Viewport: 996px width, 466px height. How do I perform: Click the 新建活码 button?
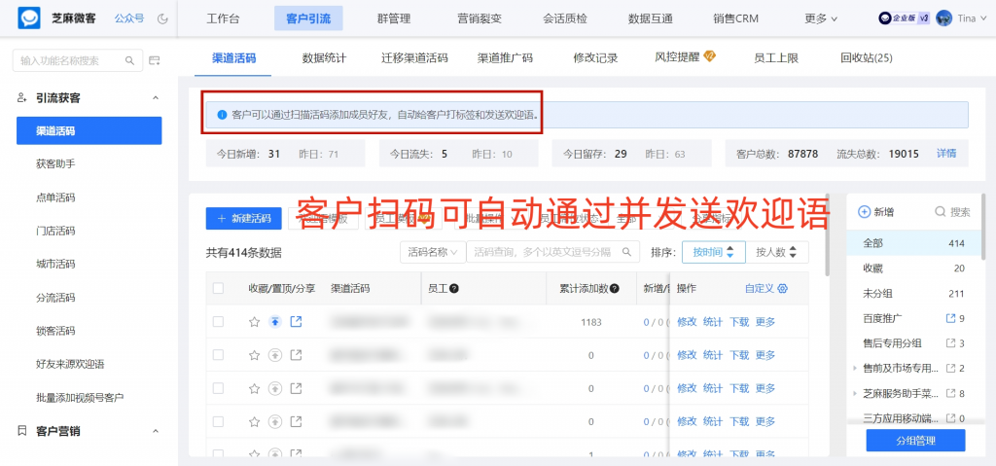tap(244, 218)
